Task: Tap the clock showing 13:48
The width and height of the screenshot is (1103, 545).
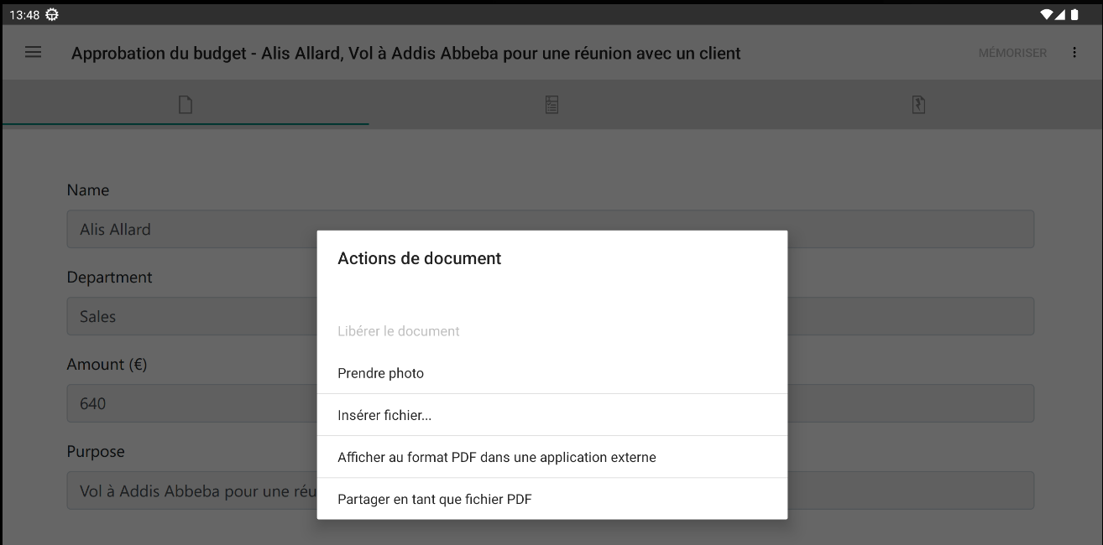Action: tap(23, 13)
